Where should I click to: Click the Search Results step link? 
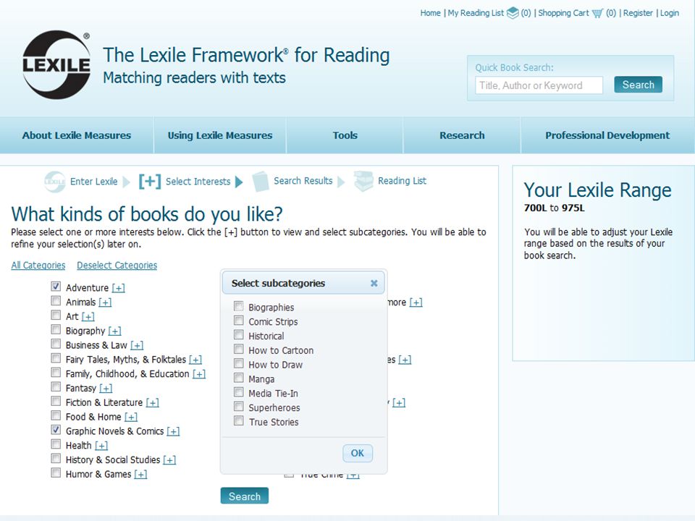click(x=303, y=181)
